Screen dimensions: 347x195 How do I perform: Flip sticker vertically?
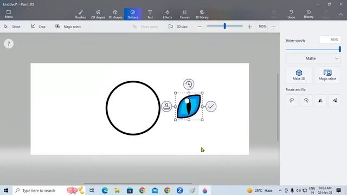point(335,101)
